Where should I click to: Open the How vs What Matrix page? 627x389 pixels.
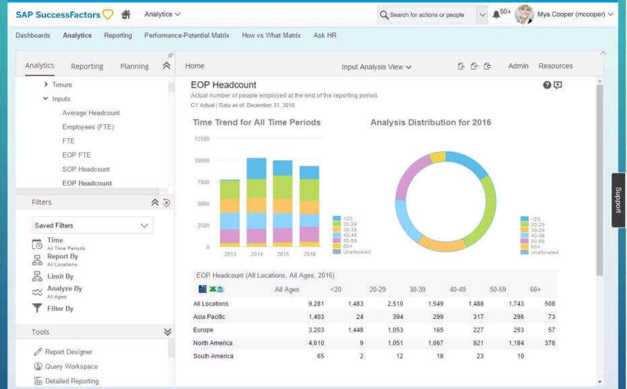pyautogui.click(x=271, y=36)
